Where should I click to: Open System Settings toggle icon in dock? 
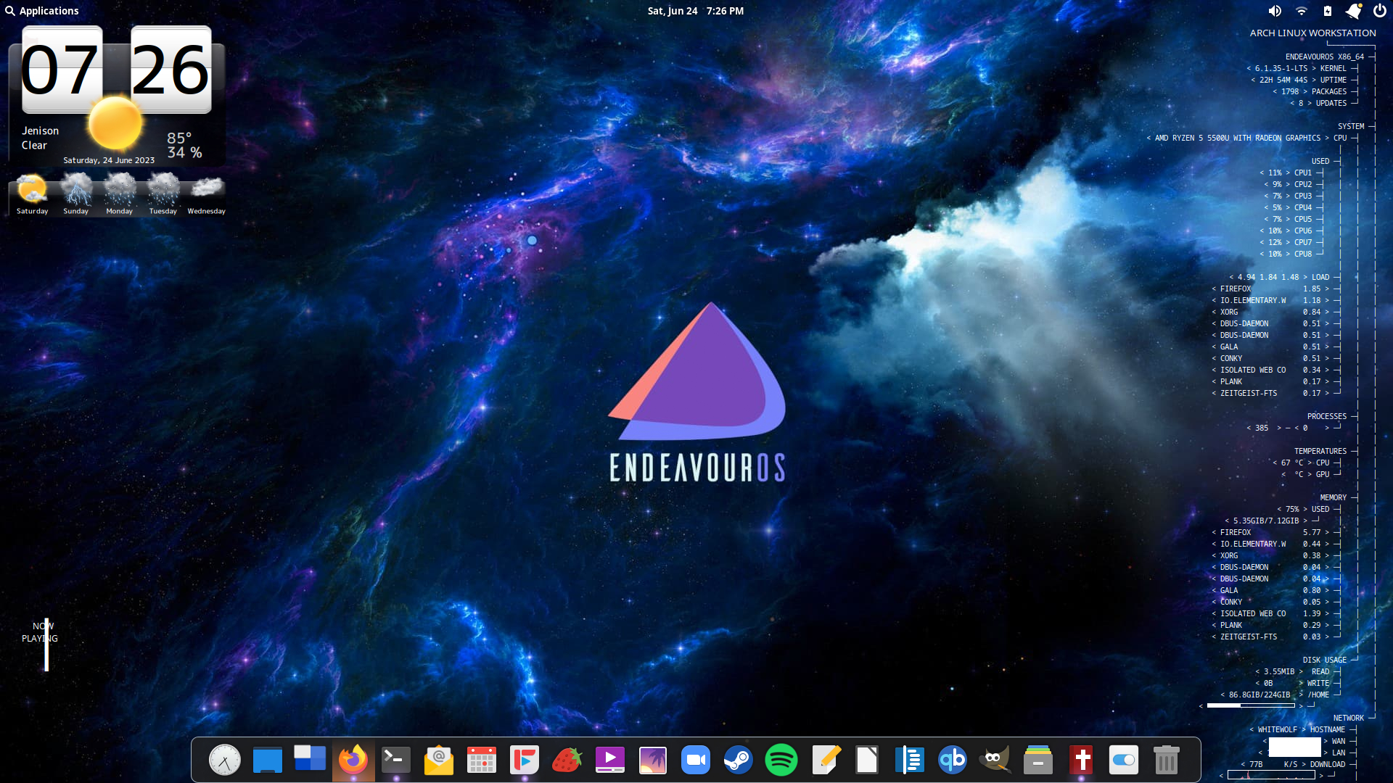(x=1123, y=760)
